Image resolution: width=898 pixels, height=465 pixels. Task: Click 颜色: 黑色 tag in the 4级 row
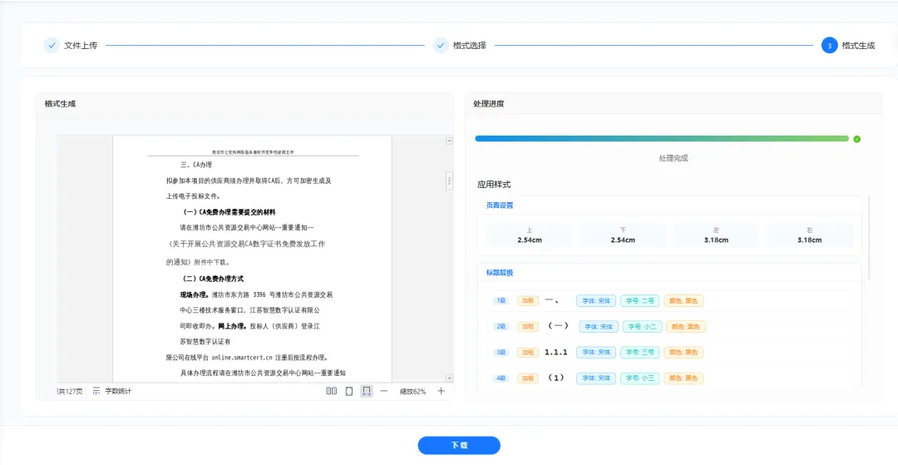(x=683, y=378)
